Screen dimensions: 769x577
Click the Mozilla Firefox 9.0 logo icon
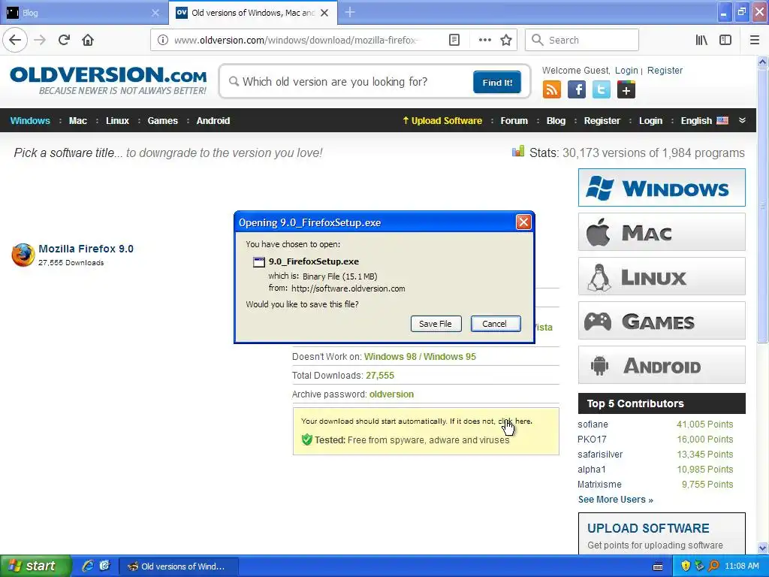pyautogui.click(x=23, y=255)
